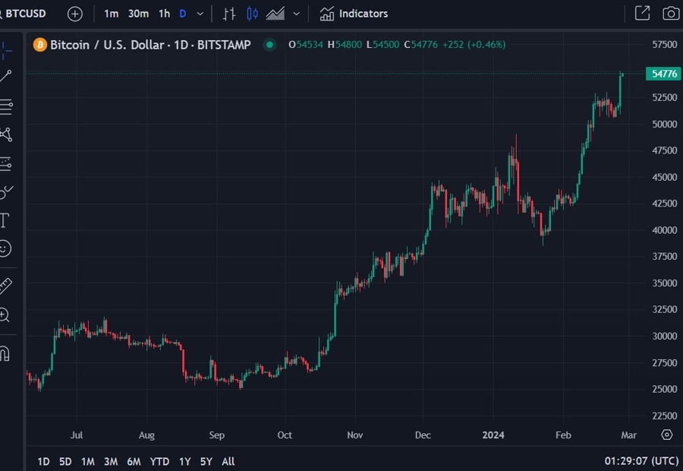Click the green market status dot
The image size is (683, 471).
point(269,45)
